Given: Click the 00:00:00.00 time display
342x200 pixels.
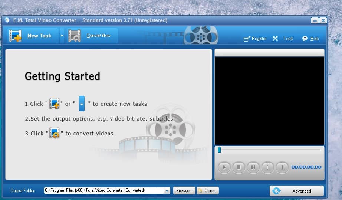Looking at the screenshot, I should 306,167.
